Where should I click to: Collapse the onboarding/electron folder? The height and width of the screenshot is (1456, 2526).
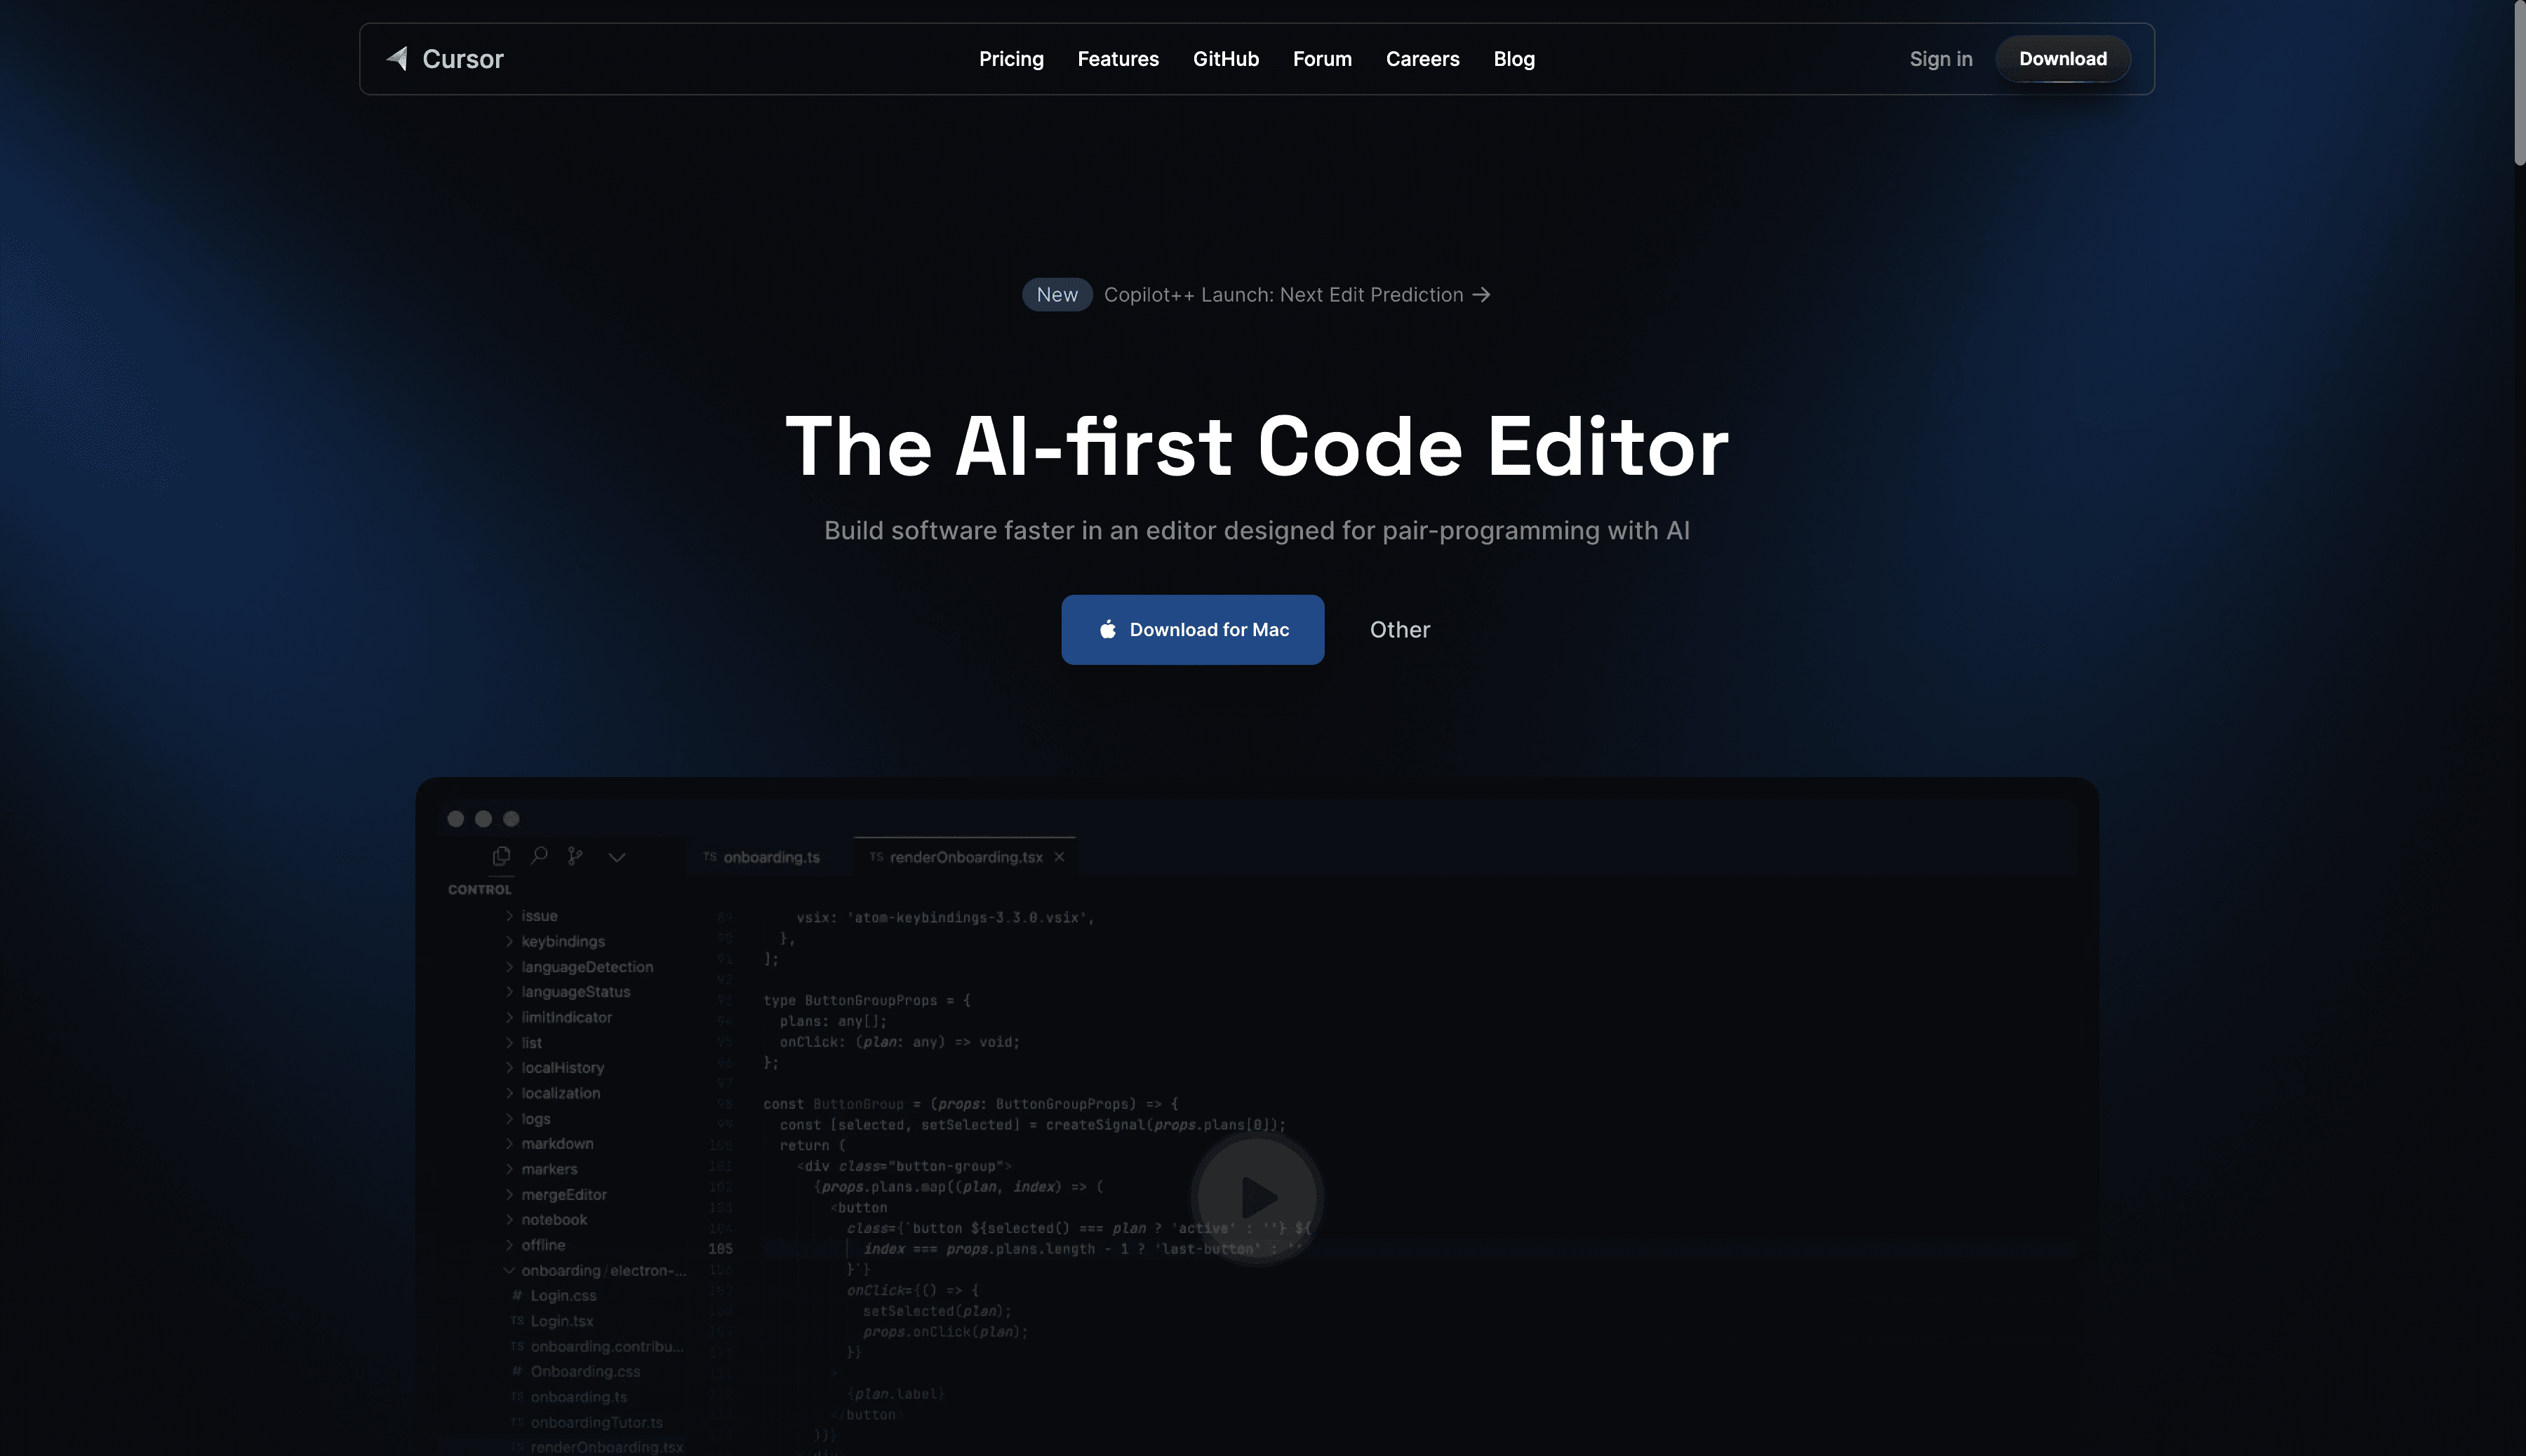(x=595, y=1271)
